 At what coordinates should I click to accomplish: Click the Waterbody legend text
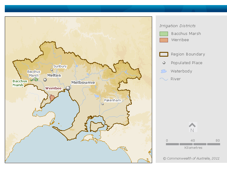click(x=181, y=71)
